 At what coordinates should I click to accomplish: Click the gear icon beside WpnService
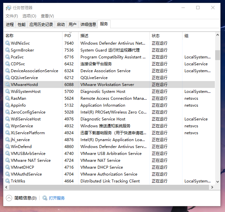(8, 126)
